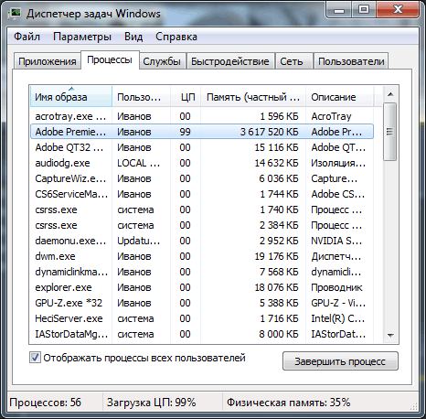Toggle show processes from all users checkbox
426x419 pixels.
(35, 358)
